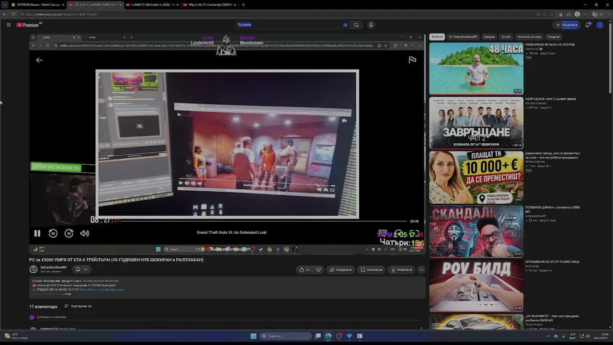Open video title ПРЕКАРВАМ 48 ЧАСА НА ОСТРОВ

[x=550, y=45]
